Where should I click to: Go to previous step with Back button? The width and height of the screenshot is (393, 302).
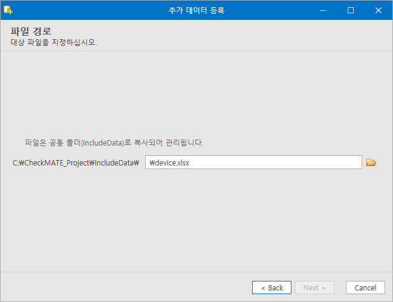(271, 288)
